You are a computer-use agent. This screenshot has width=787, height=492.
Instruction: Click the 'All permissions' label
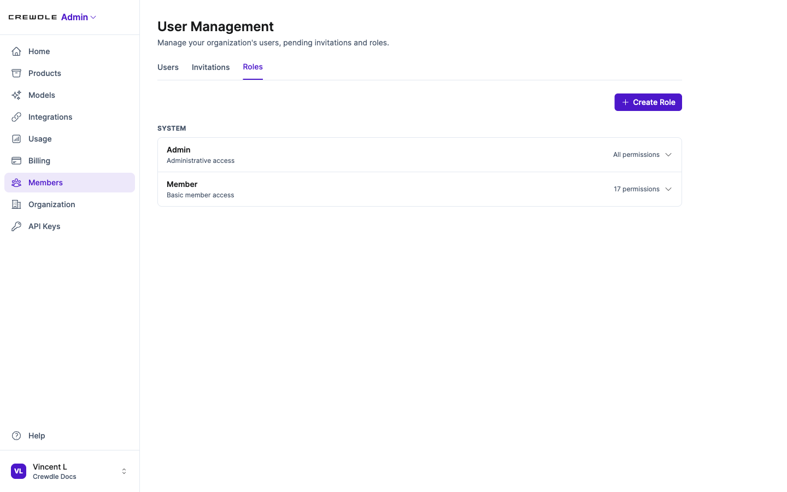pos(636,155)
